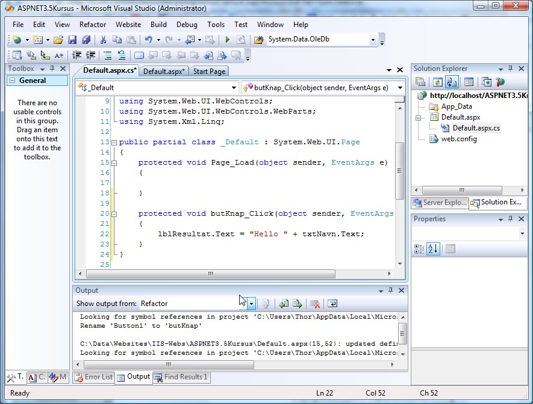Clear all output with the red X icon
Image resolution: width=533 pixels, height=404 pixels.
click(315, 304)
